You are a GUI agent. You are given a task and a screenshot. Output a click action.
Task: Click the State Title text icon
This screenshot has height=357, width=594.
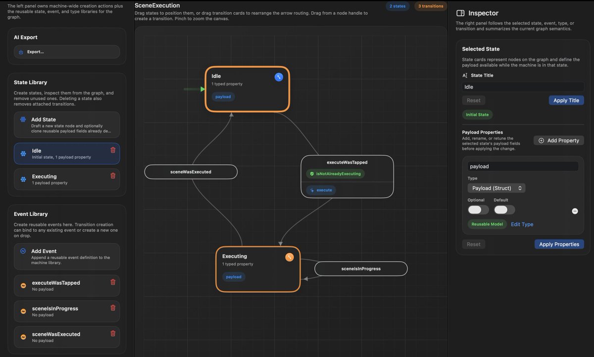[x=465, y=76]
